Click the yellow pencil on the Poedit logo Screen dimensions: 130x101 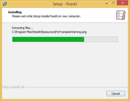[x=124, y=16]
